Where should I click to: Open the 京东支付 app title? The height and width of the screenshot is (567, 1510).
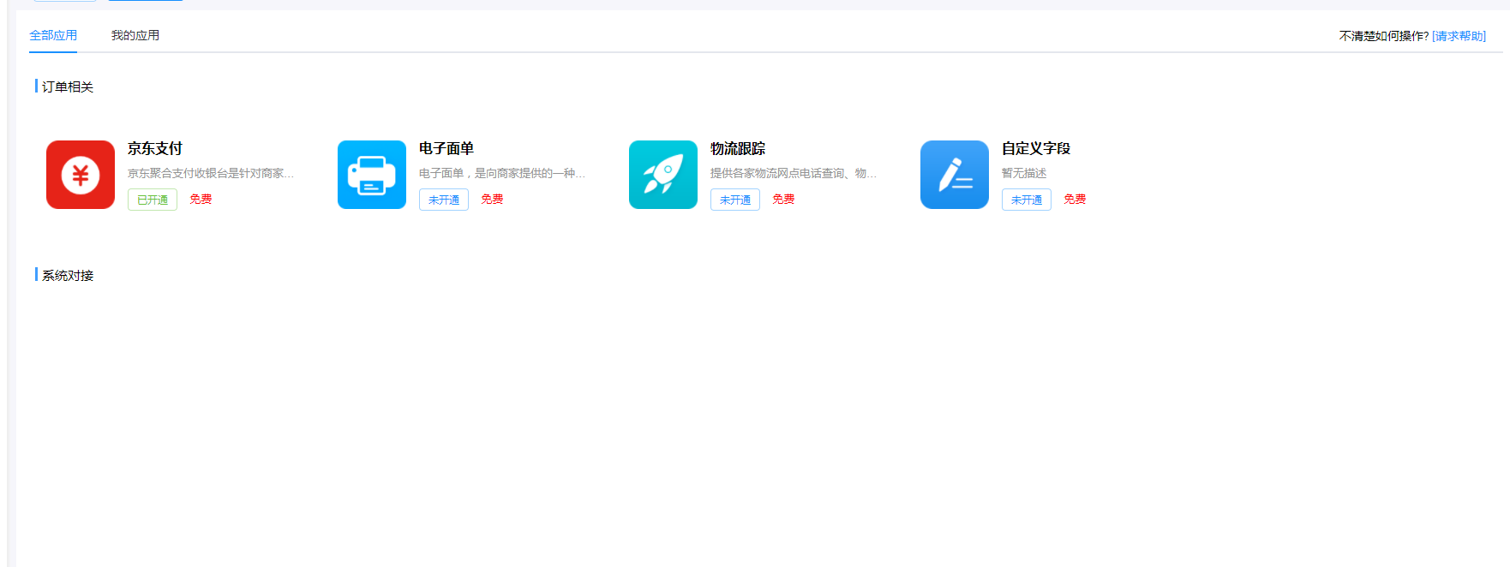pos(155,148)
